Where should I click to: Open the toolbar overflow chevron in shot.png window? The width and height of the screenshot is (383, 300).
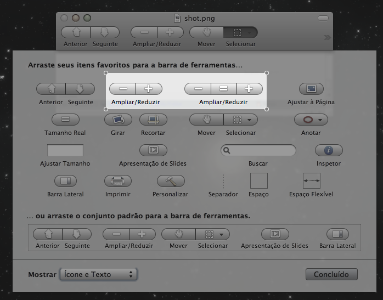click(x=327, y=37)
